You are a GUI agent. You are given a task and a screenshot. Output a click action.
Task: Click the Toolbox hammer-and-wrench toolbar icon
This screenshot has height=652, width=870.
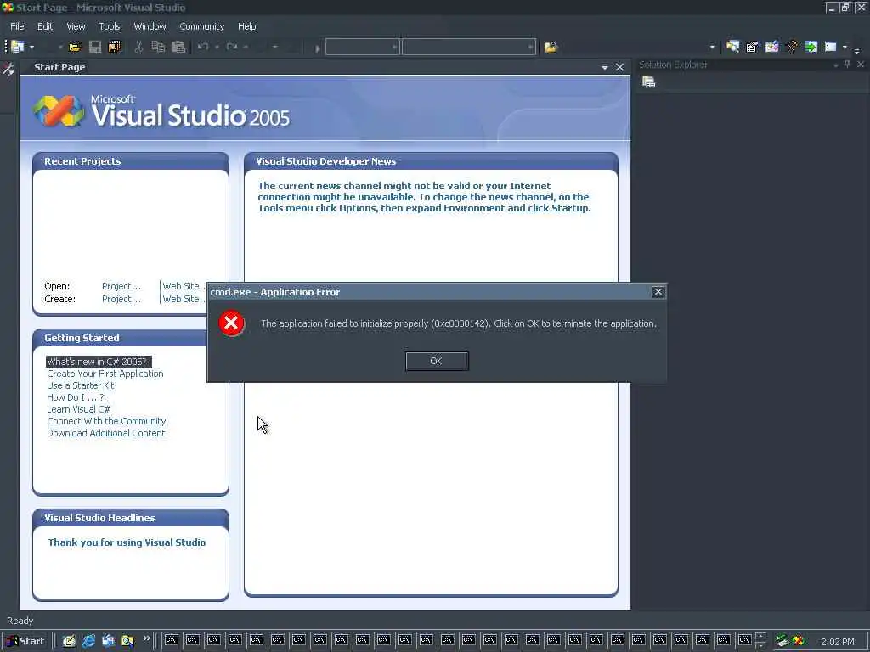792,48
